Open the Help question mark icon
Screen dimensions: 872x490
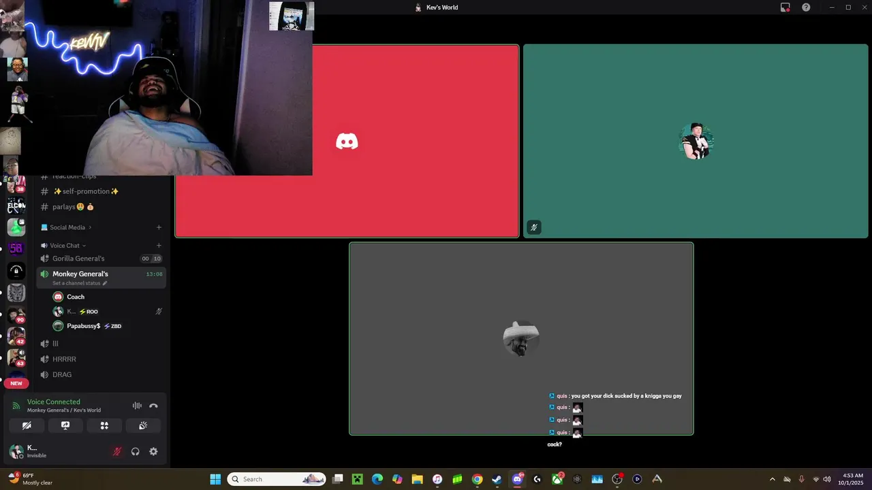806,7
